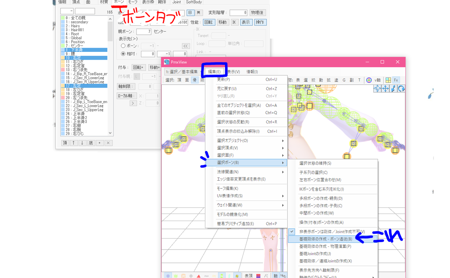Click the v軸 toolbar button
450x278 pixels.
pos(378,80)
